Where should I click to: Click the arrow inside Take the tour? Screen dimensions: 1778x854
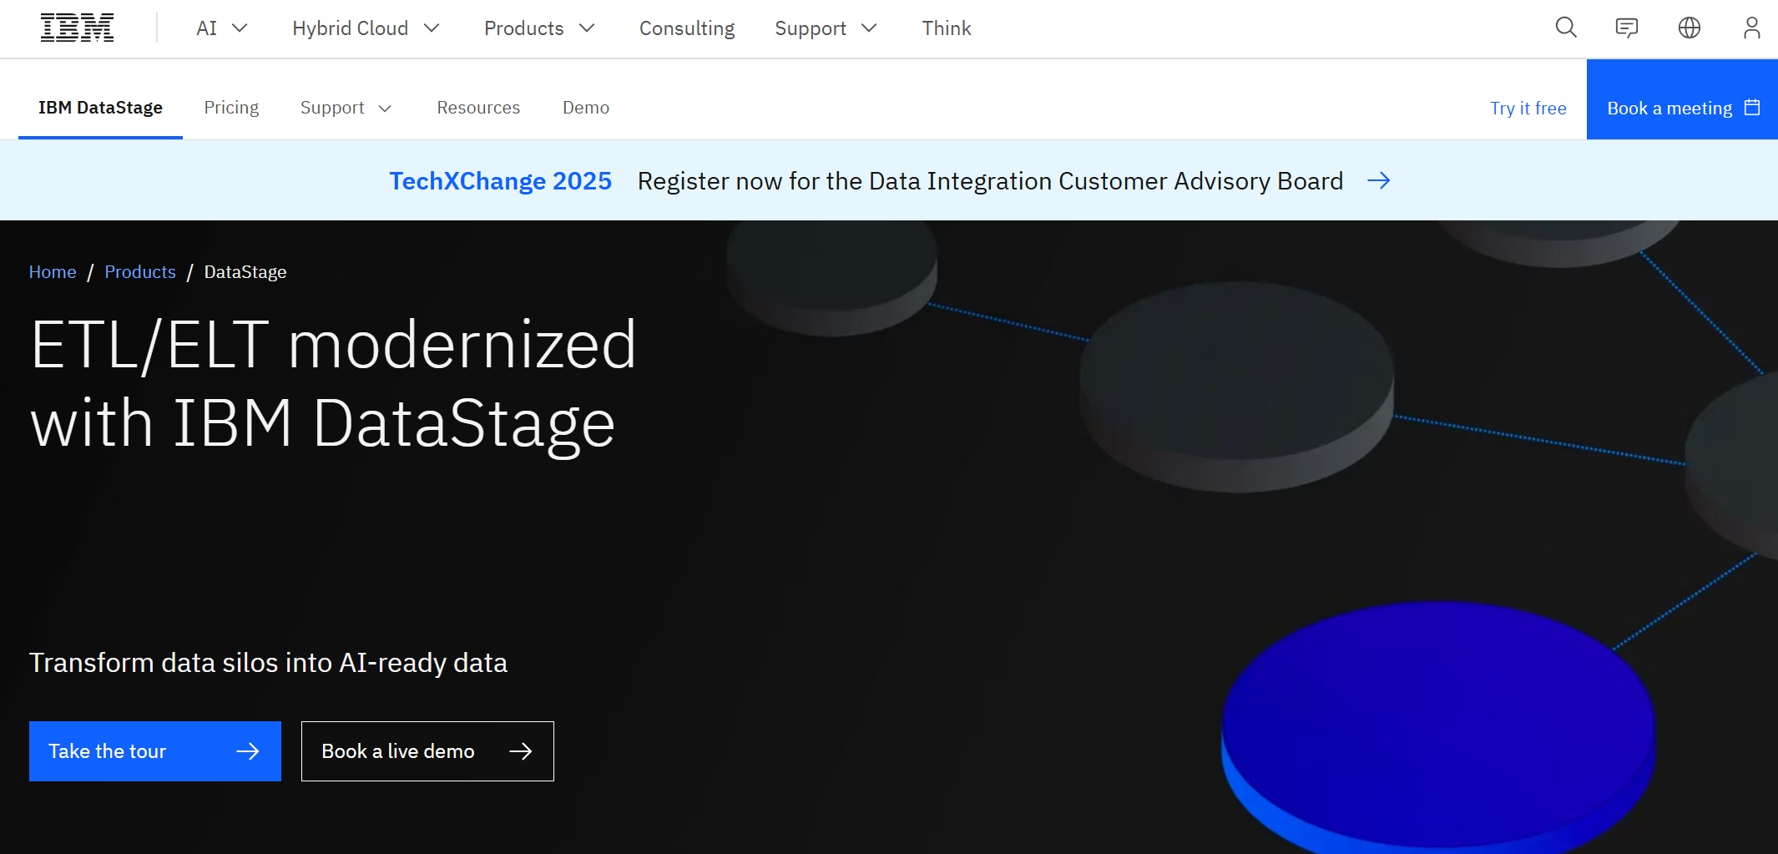(250, 750)
